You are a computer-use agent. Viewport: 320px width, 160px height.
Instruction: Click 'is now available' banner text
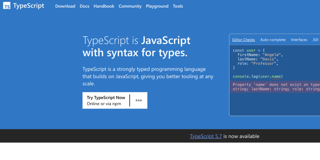pyautogui.click(x=241, y=136)
